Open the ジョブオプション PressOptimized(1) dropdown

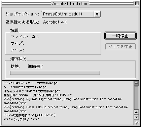[71, 14]
